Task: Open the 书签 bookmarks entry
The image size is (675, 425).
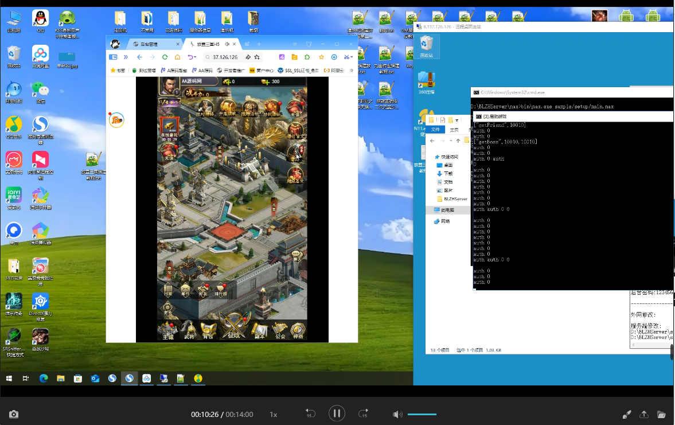Action: 118,70
